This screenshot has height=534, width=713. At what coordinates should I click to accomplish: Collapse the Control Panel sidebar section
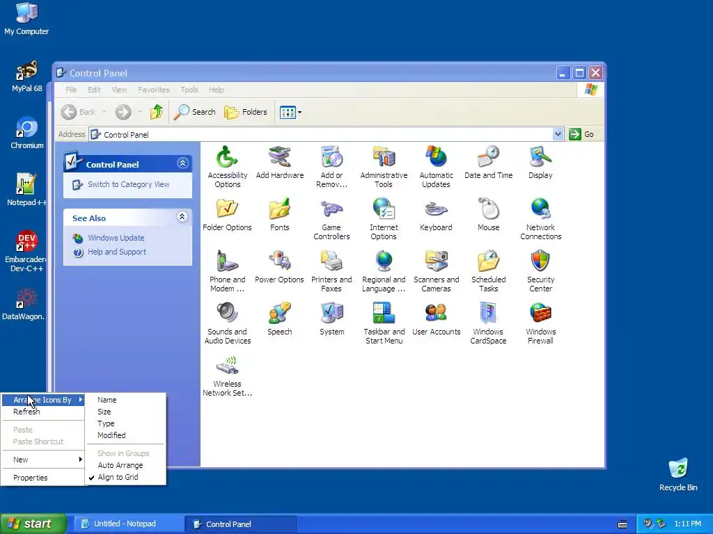pyautogui.click(x=183, y=163)
